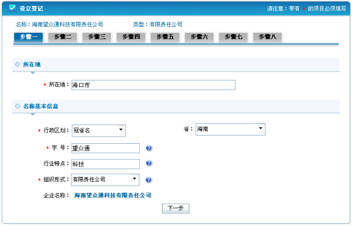Select the 步骤一 tab
Image resolution: width=352 pixels, height=226 pixels.
(x=28, y=37)
